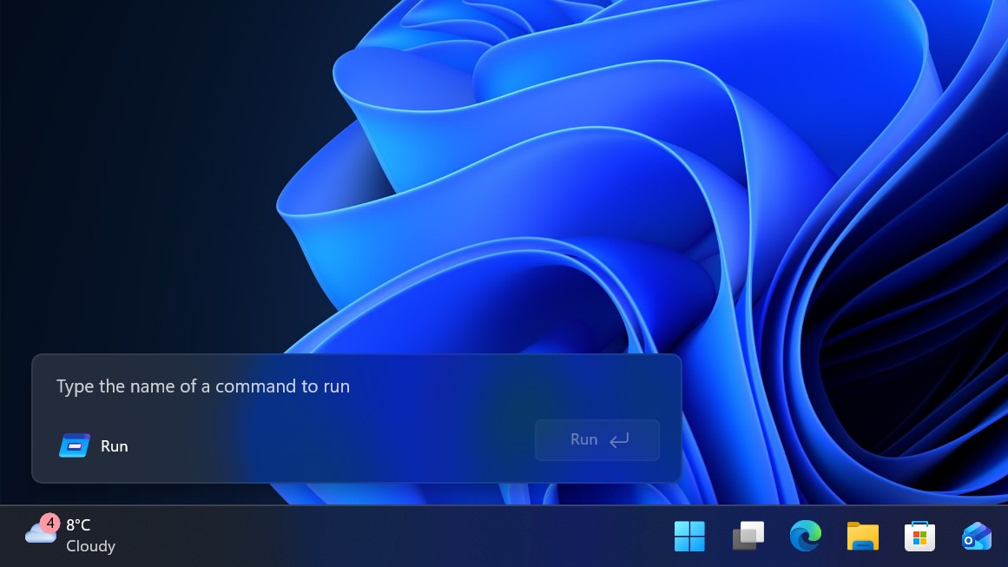Image resolution: width=1008 pixels, height=567 pixels.
Task: Select the Run result entry
Action: point(260,445)
